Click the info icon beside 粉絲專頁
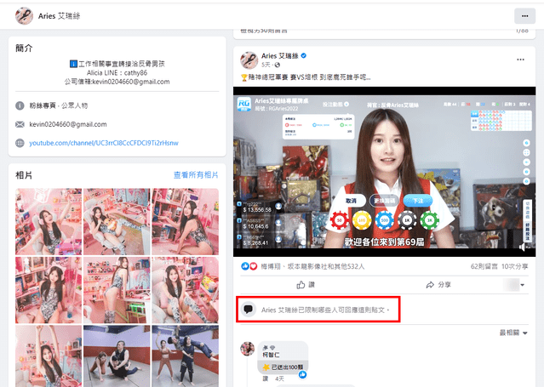 [20, 105]
